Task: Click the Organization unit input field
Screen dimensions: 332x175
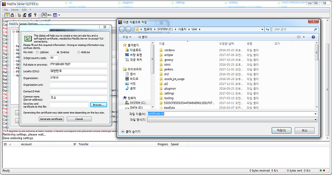Action: (x=78, y=85)
